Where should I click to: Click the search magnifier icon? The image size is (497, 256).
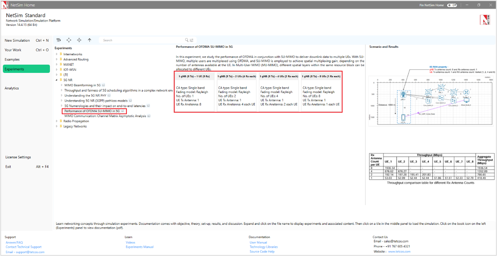click(187, 40)
